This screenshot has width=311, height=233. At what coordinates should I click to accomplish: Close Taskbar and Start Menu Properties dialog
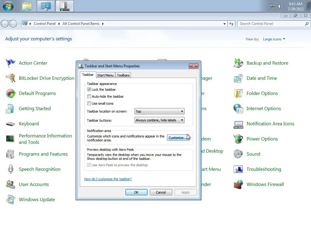click(x=193, y=66)
